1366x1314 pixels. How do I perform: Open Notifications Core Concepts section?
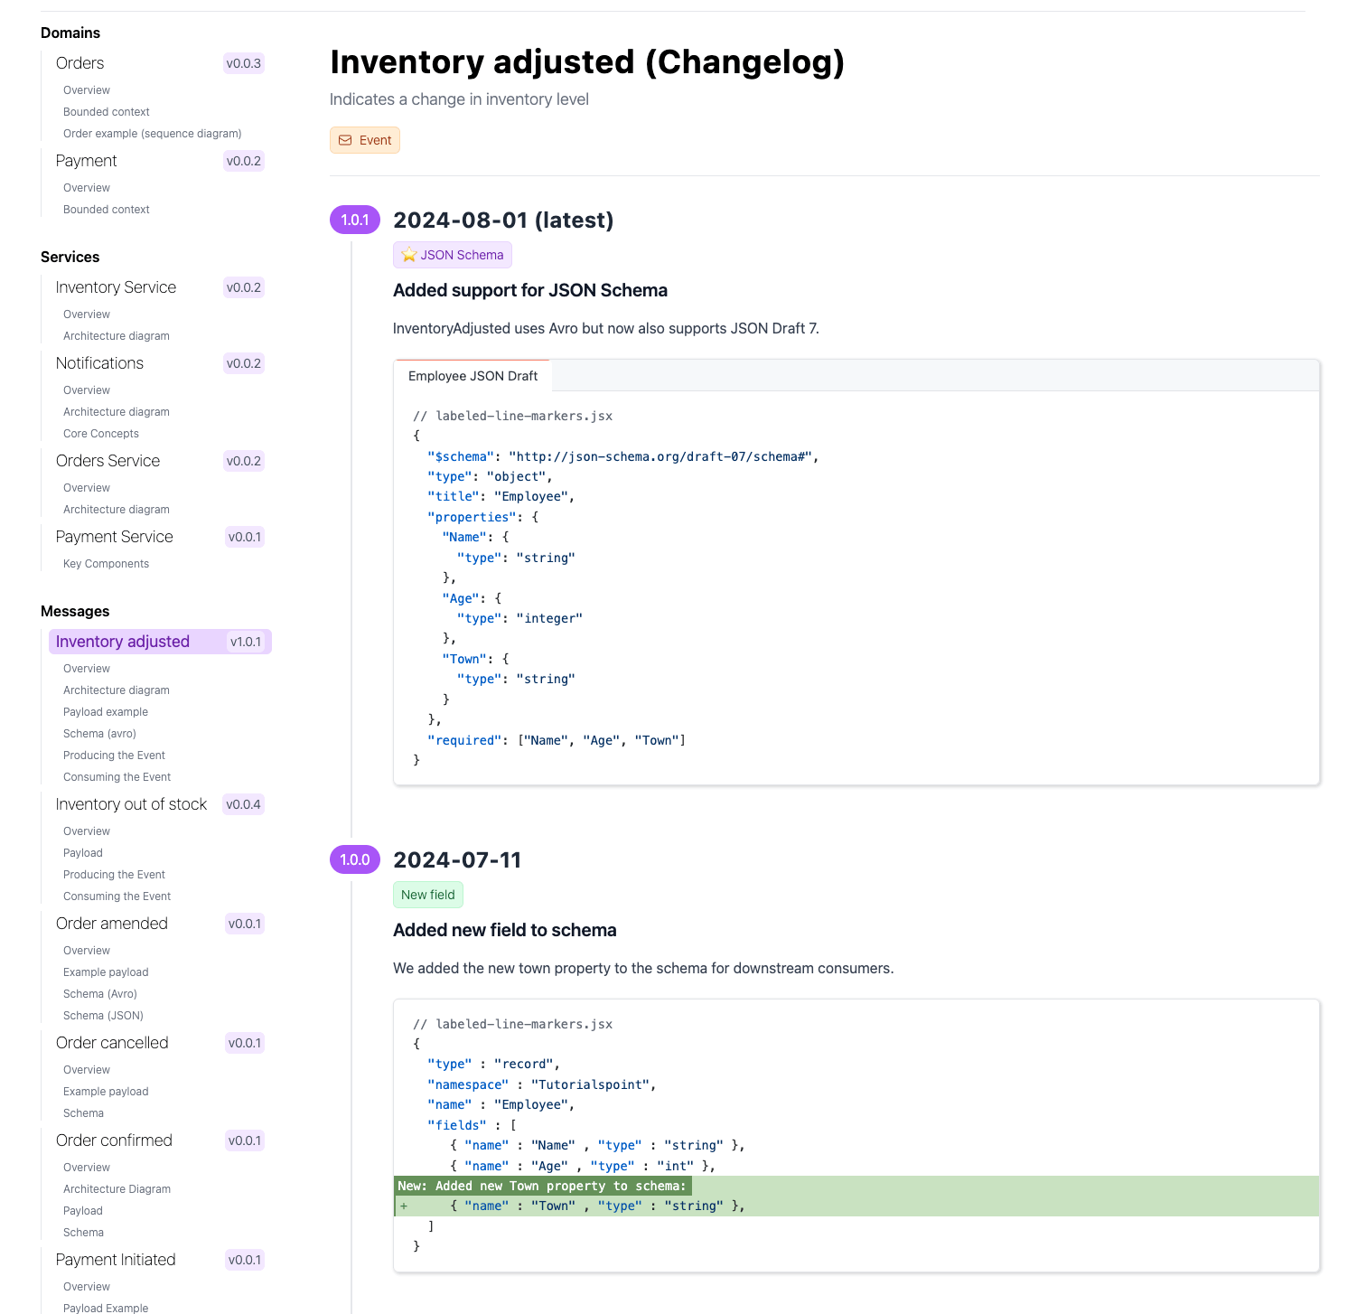coord(100,434)
